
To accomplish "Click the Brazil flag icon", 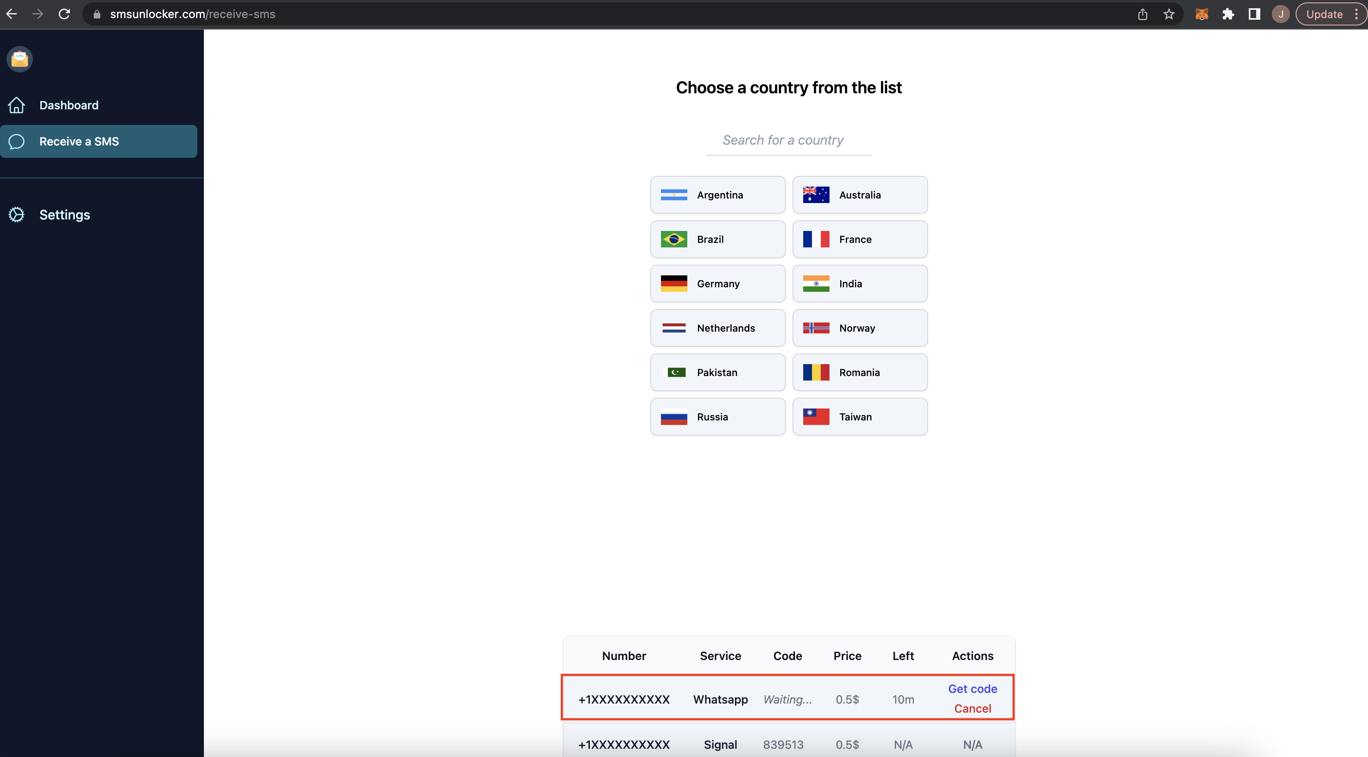I will (674, 240).
